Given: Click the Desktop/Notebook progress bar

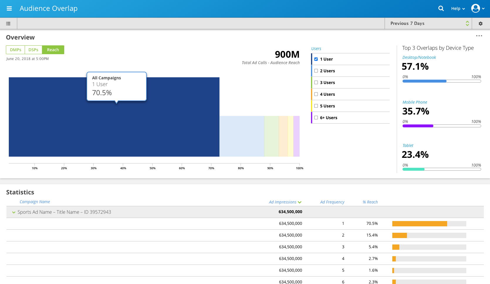Looking at the screenshot, I should pos(442,81).
